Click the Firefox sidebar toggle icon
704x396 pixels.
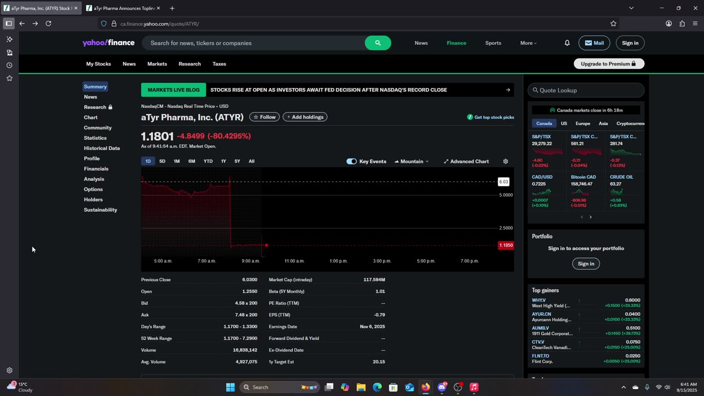9,24
